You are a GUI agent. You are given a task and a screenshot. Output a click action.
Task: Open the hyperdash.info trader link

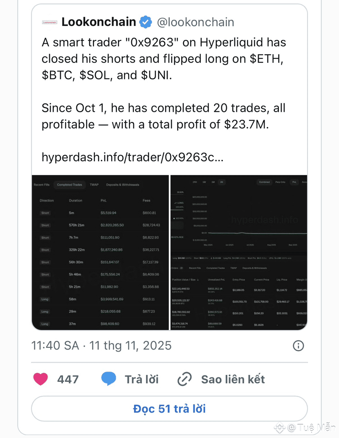(x=132, y=158)
